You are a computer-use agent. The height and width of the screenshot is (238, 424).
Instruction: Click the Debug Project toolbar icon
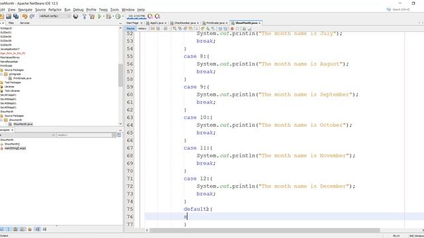click(x=109, y=17)
